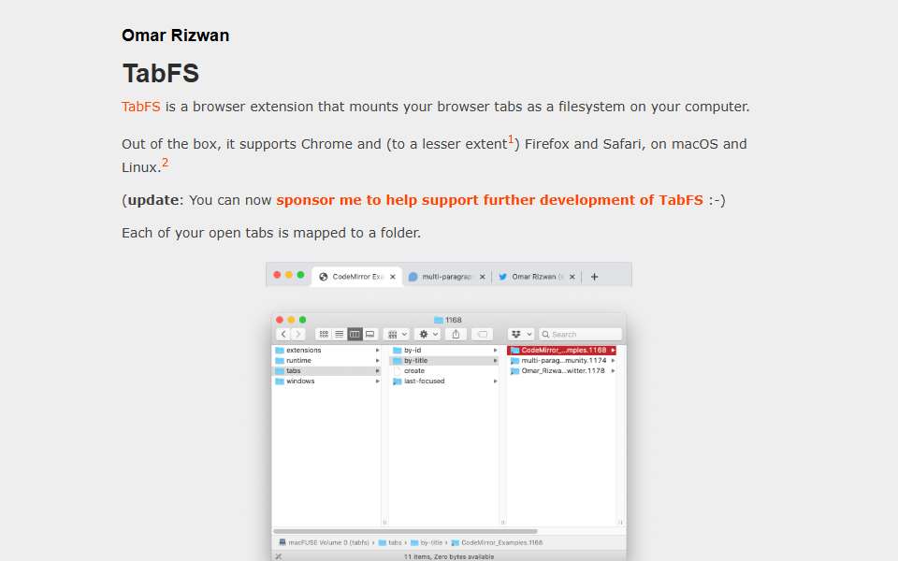Open the group-by arrangement dropdown
Viewport: 898px width, 561px height.
[x=397, y=335]
